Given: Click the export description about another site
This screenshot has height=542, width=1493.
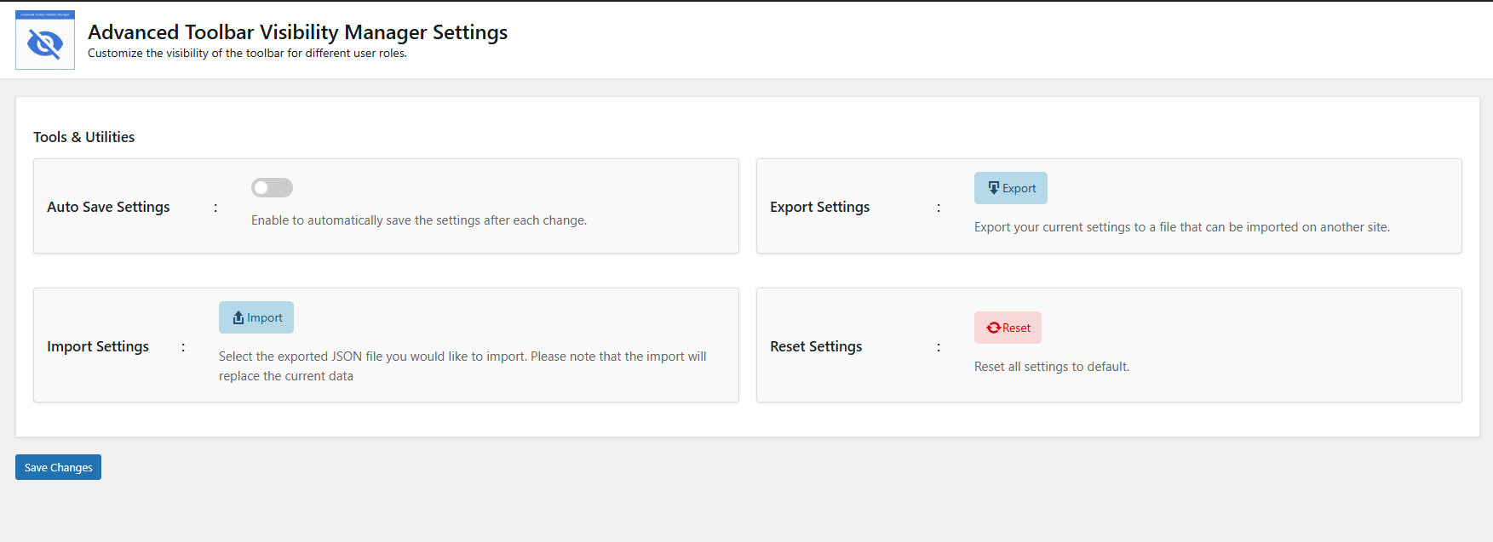Looking at the screenshot, I should 1181,227.
